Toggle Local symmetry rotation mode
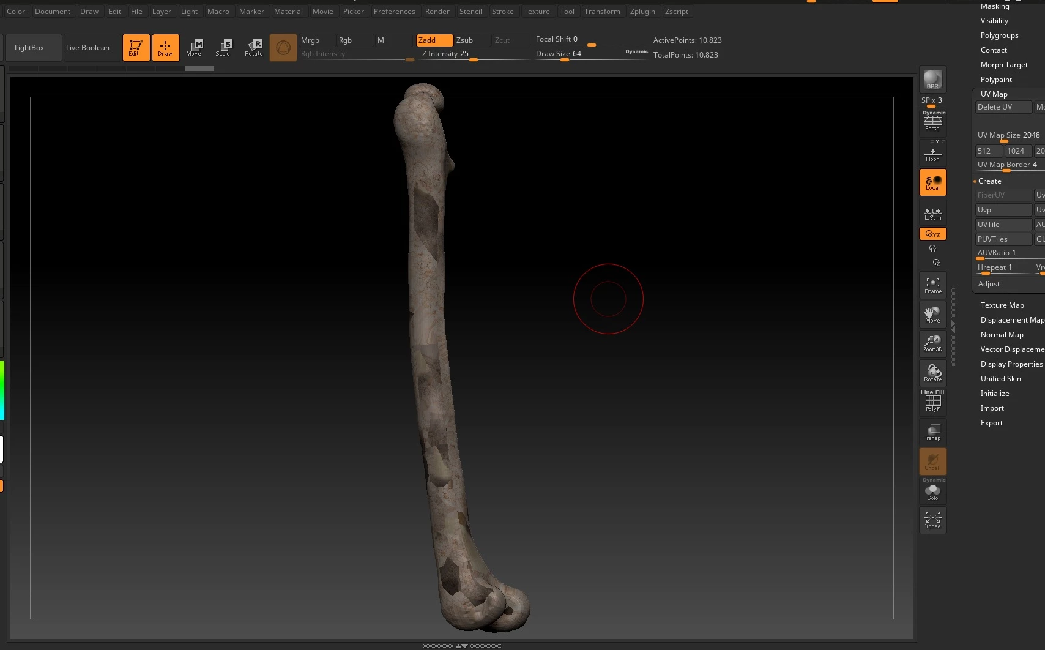The image size is (1045, 650). click(x=932, y=182)
